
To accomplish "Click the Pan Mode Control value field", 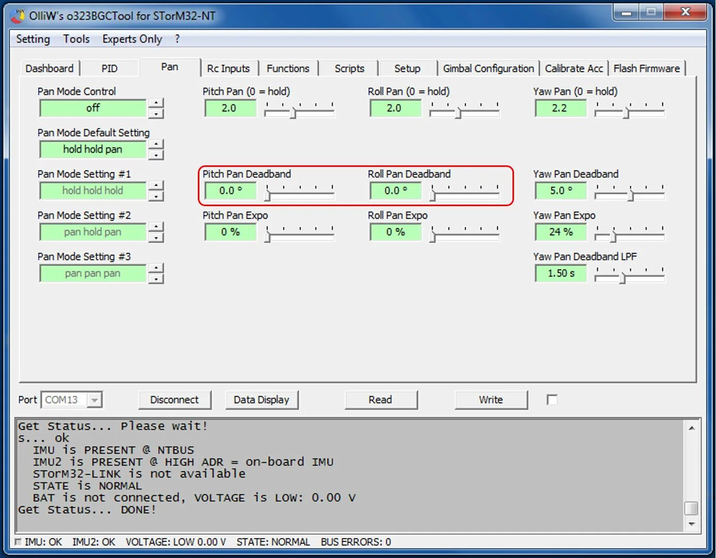I will [x=93, y=108].
